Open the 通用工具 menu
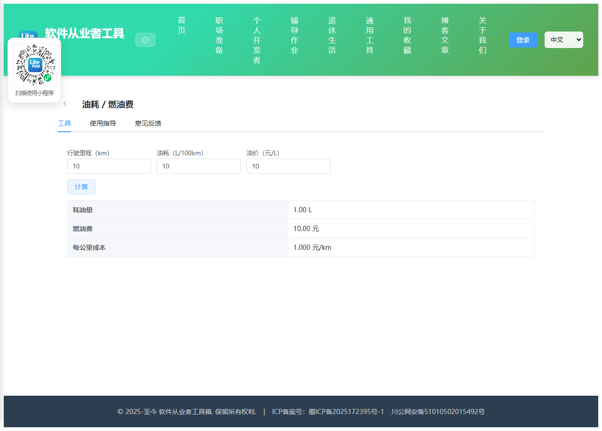602x431 pixels. (x=370, y=35)
